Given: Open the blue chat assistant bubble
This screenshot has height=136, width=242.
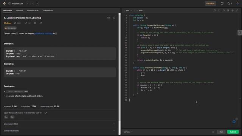Looking at the screenshot, I should 234,122.
